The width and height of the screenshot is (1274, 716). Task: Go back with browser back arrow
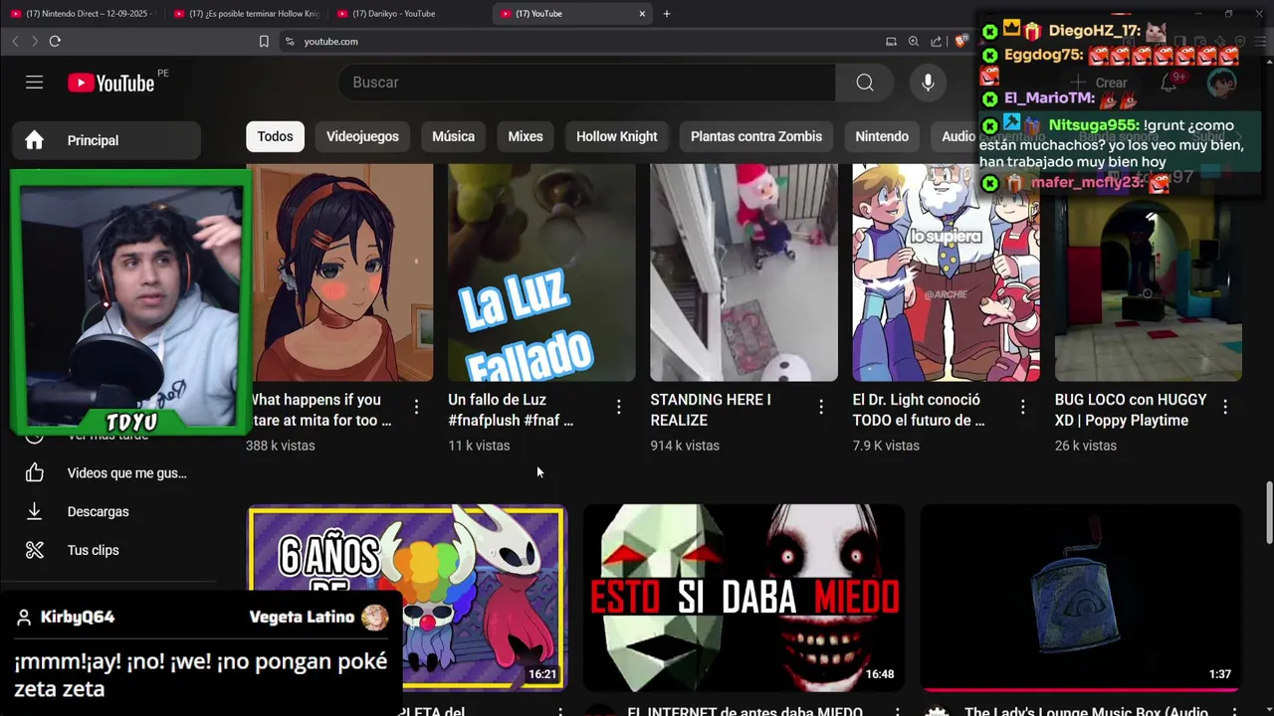click(15, 41)
